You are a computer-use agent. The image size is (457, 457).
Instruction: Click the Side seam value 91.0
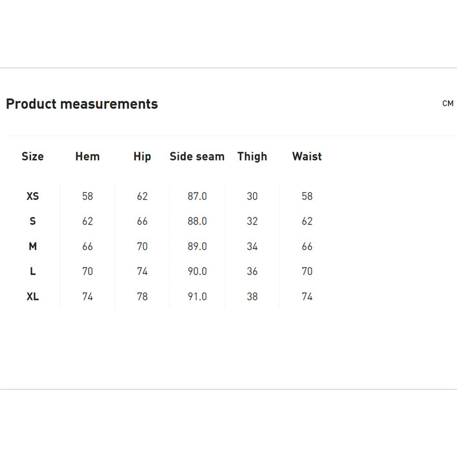197,297
